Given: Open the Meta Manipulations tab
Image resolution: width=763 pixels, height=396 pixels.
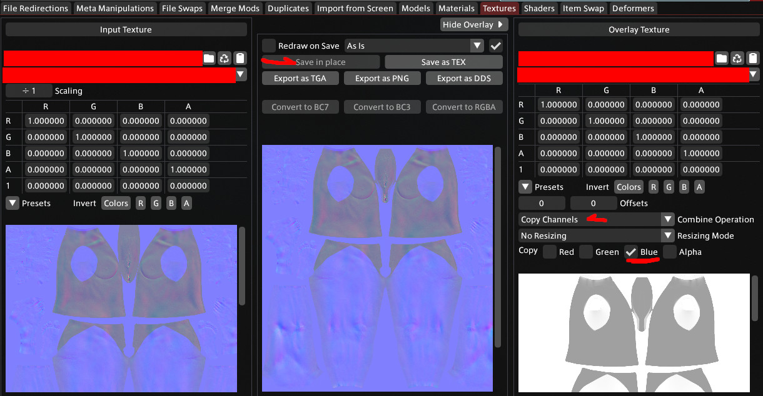Looking at the screenshot, I should [x=115, y=8].
